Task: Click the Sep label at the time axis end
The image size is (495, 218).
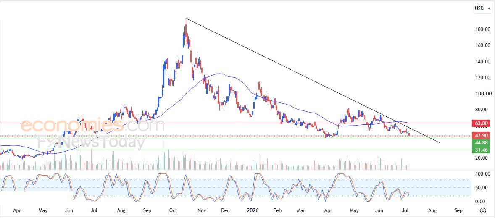Action: tap(458, 210)
